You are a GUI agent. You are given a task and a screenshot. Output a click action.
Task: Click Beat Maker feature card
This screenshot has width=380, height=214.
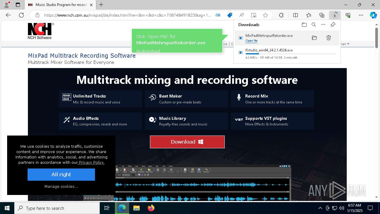click(186, 99)
